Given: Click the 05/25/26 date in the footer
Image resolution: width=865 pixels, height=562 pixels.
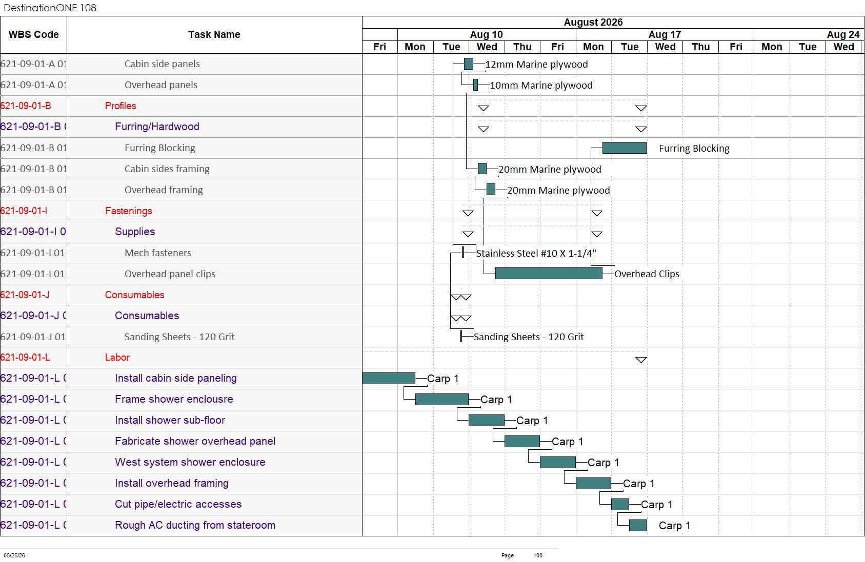Looking at the screenshot, I should click(x=14, y=555).
